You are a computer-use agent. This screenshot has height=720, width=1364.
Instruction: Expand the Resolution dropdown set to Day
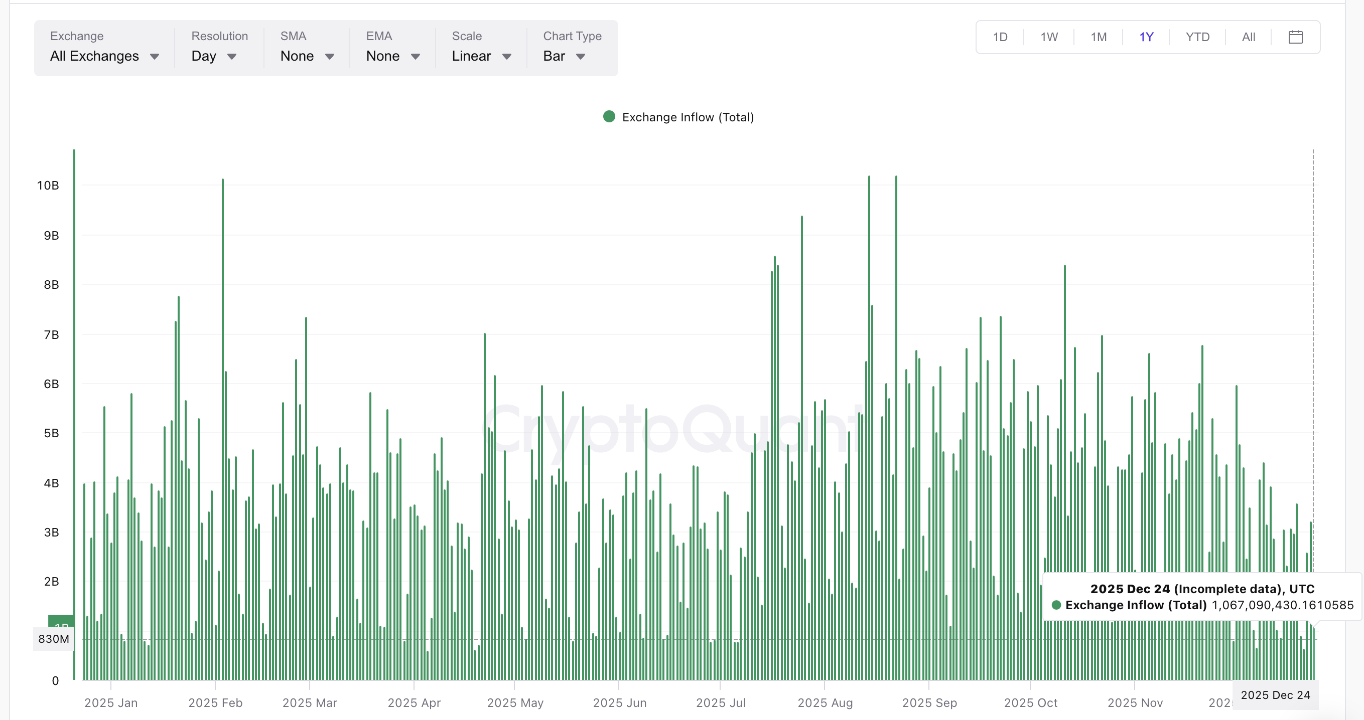(213, 56)
